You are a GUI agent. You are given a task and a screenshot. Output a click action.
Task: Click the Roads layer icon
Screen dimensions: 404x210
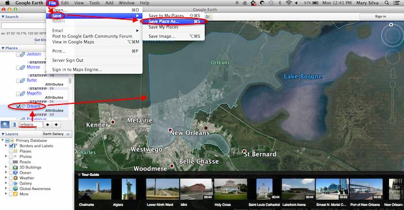[16, 162]
